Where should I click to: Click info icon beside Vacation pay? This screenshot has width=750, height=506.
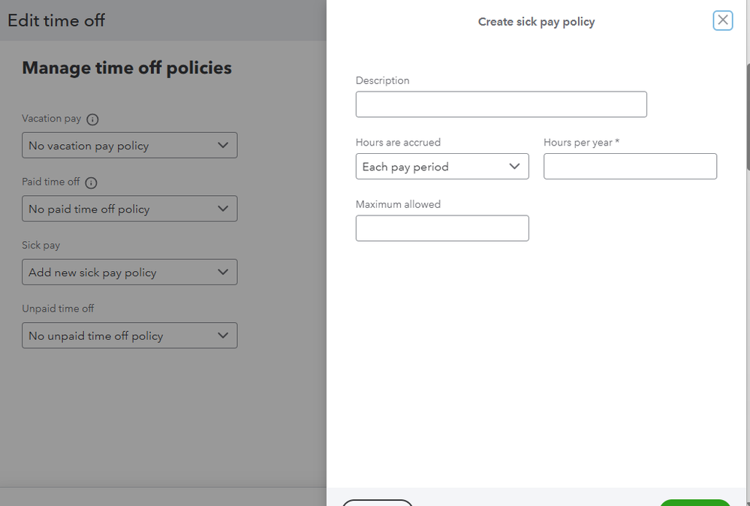click(x=92, y=119)
